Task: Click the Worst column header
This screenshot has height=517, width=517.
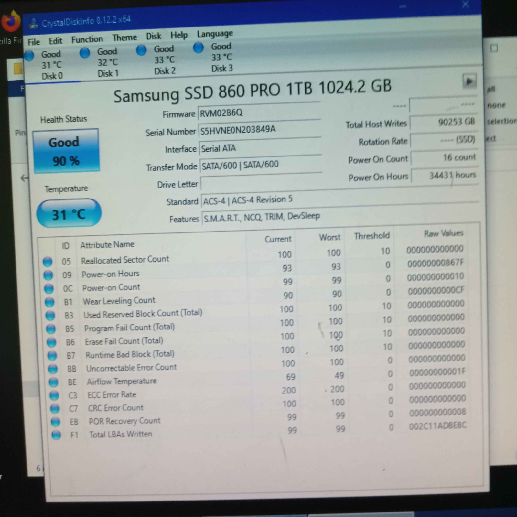Action: [x=330, y=237]
